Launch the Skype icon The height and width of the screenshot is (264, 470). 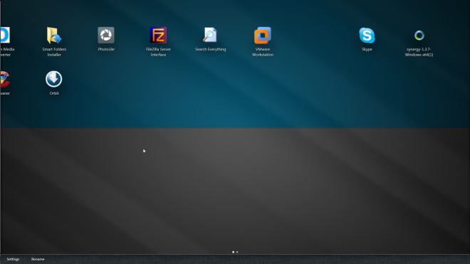pyautogui.click(x=367, y=36)
